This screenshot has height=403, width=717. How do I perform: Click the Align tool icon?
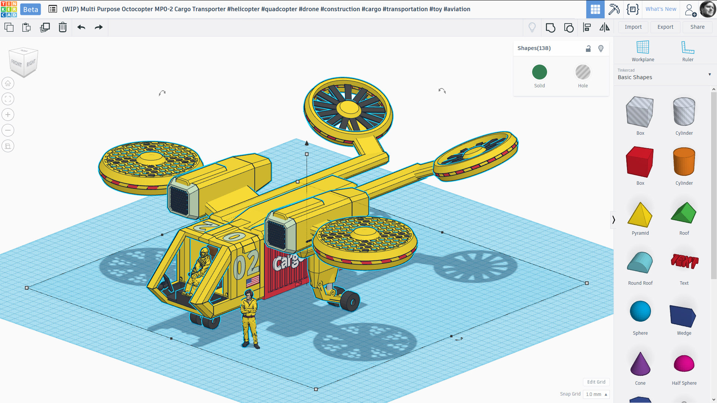[x=587, y=27]
